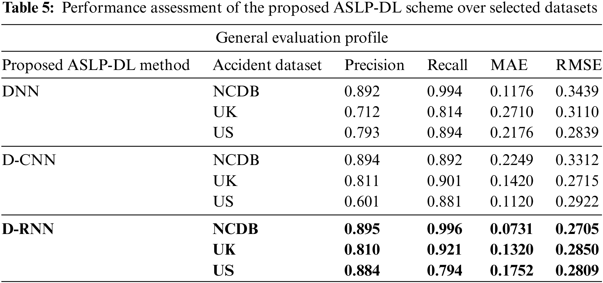Select the DNN method row label
The width and height of the screenshot is (603, 283).
tap(21, 91)
